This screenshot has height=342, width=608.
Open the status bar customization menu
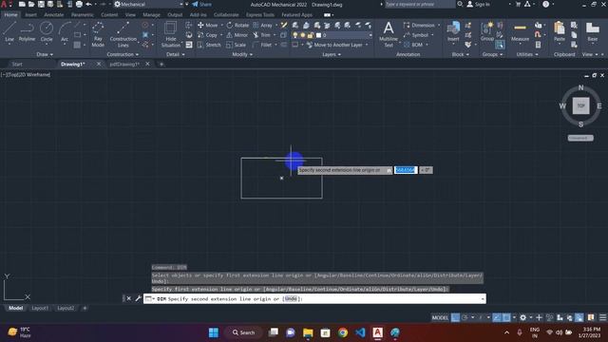602,317
